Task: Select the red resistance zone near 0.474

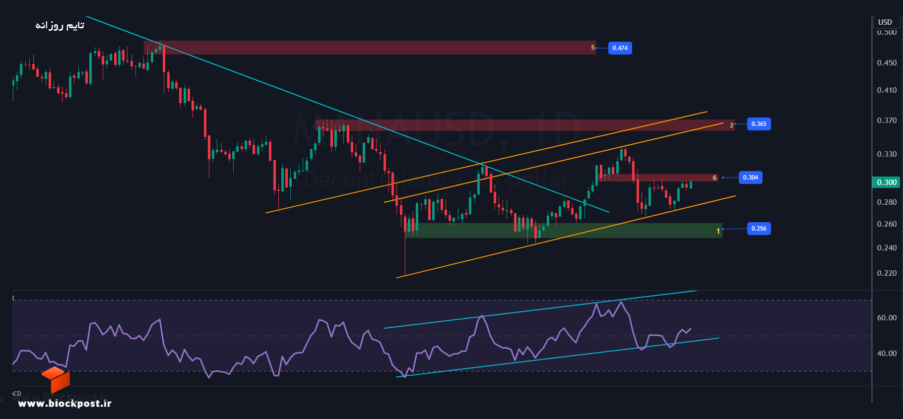Action: (370, 48)
